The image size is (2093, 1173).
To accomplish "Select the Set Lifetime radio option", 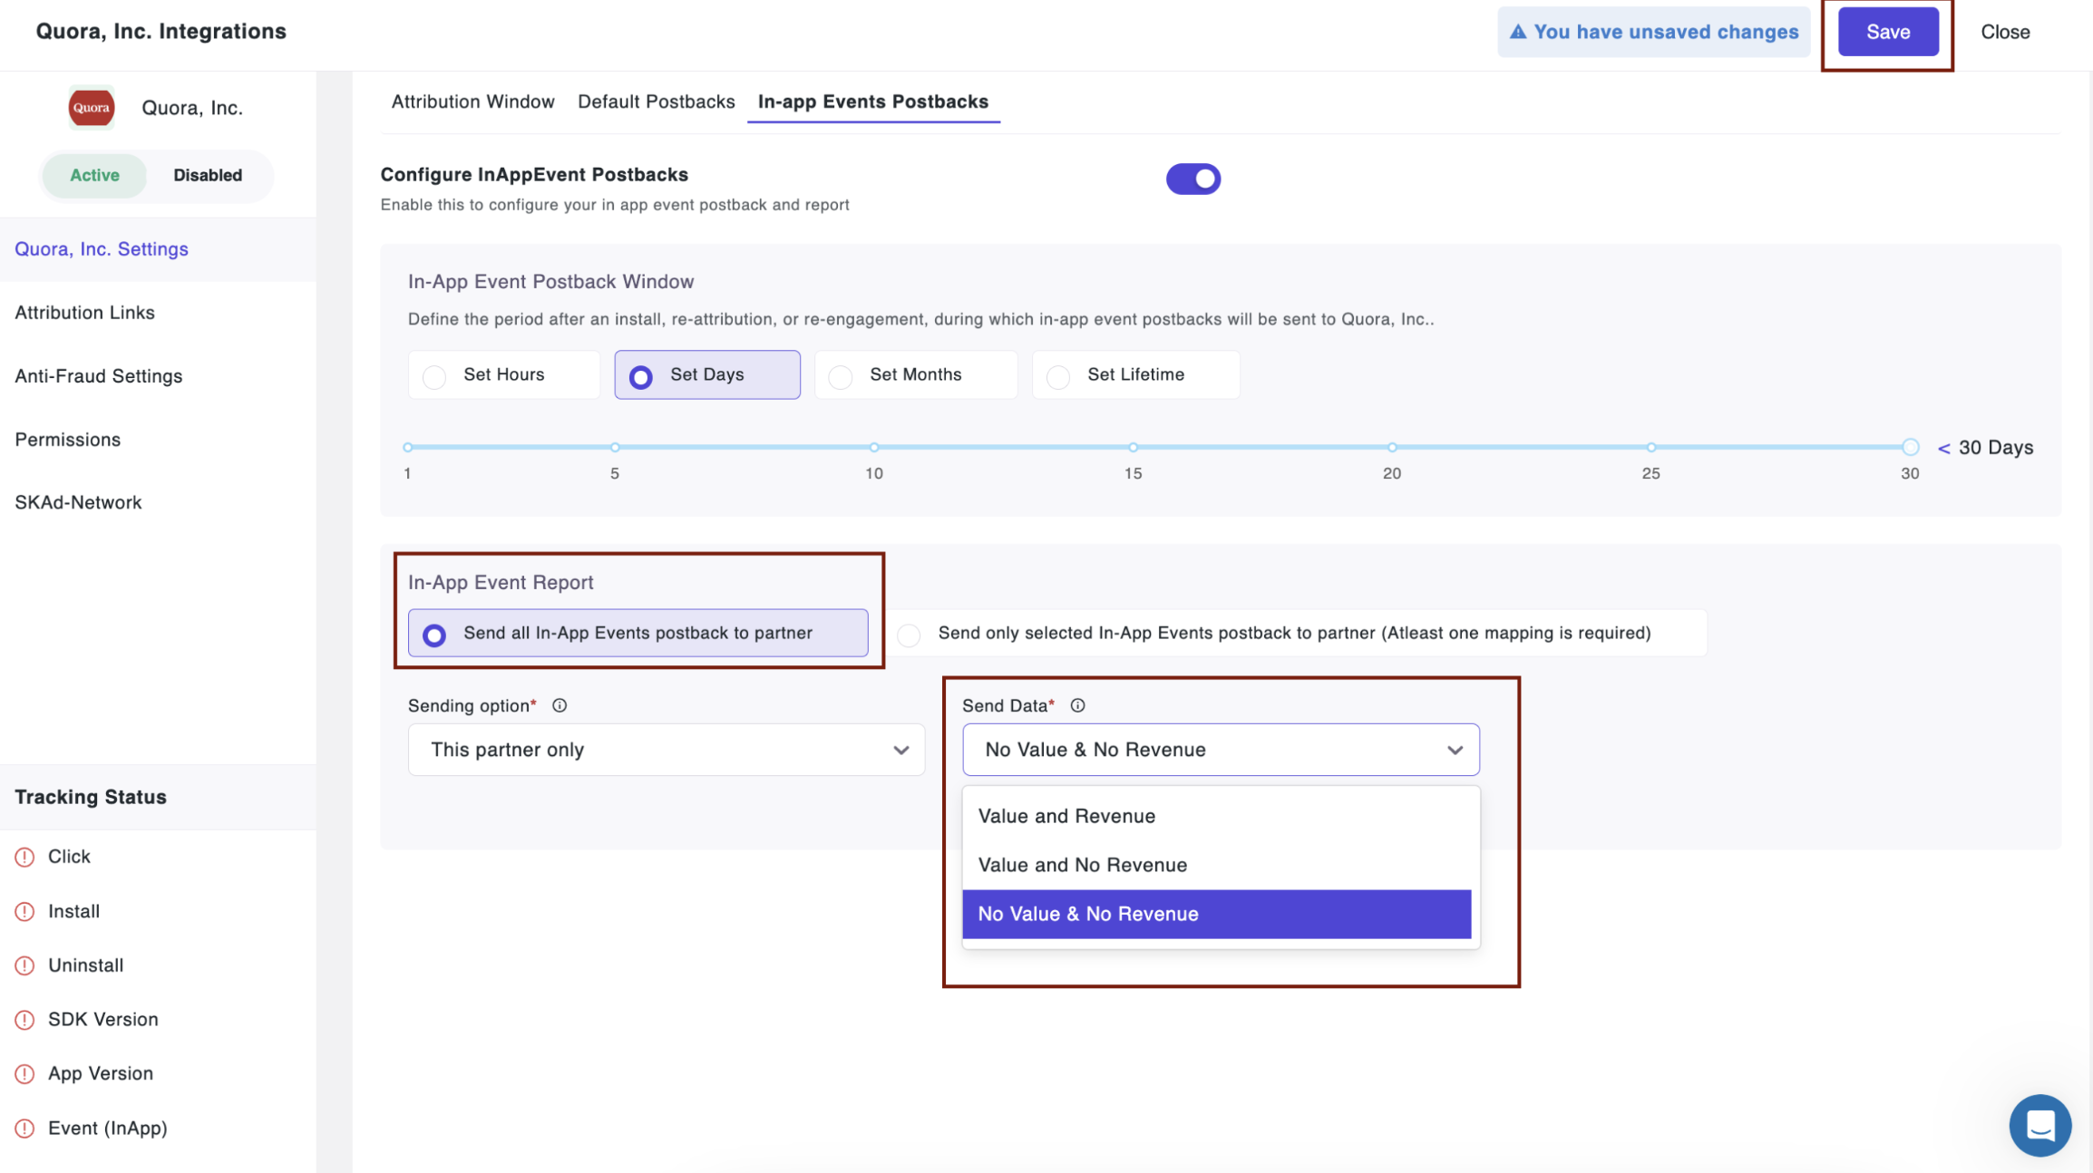I will 1135,374.
